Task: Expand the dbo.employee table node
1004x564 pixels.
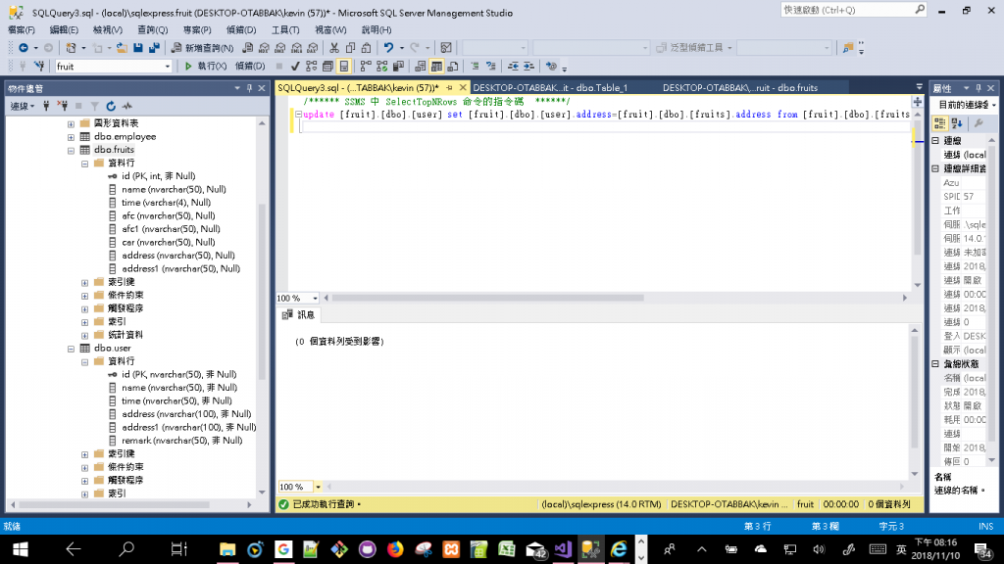Action: (71, 137)
